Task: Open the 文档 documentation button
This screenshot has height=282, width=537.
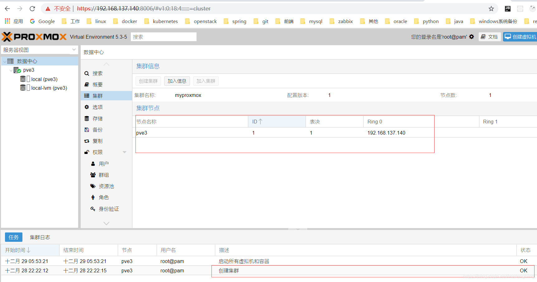Action: click(490, 37)
